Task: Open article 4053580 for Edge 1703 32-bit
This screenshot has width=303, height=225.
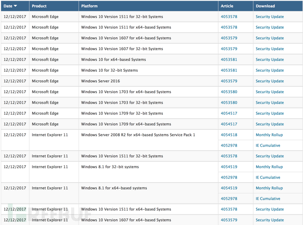Action: (x=229, y=103)
